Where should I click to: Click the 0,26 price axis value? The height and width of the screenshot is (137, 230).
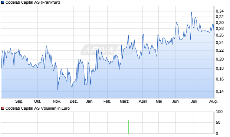(220, 35)
